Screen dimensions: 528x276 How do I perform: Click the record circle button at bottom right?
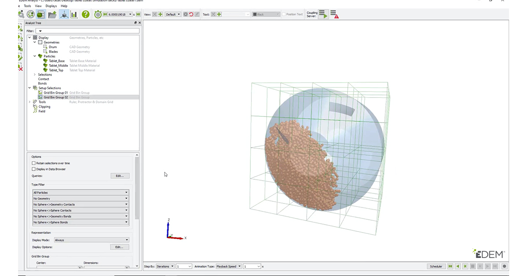(x=504, y=266)
